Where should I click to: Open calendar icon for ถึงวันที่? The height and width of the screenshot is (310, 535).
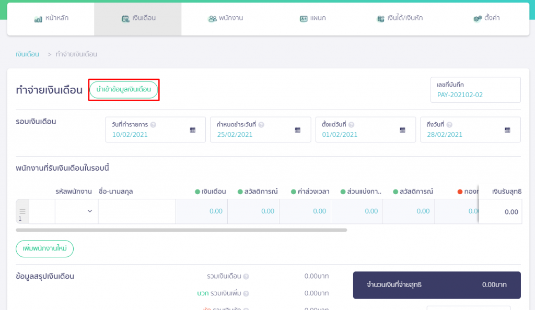point(507,130)
